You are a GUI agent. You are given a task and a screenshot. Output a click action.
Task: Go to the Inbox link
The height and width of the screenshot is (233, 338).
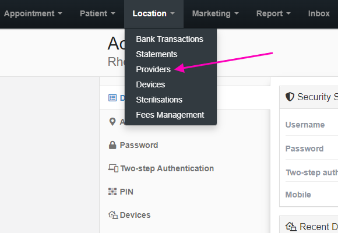coord(319,13)
